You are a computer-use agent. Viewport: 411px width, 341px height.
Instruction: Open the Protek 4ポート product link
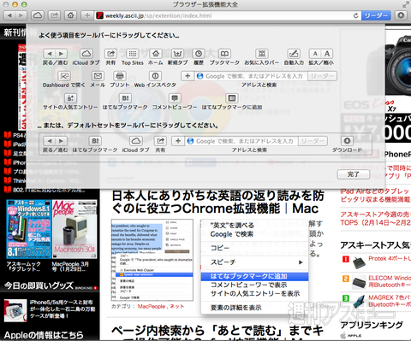pyautogui.click(x=390, y=258)
